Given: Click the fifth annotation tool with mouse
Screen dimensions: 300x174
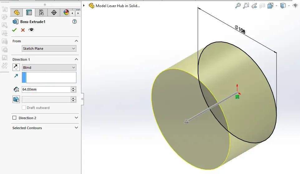Looking at the screenshot, I should coord(5,41).
